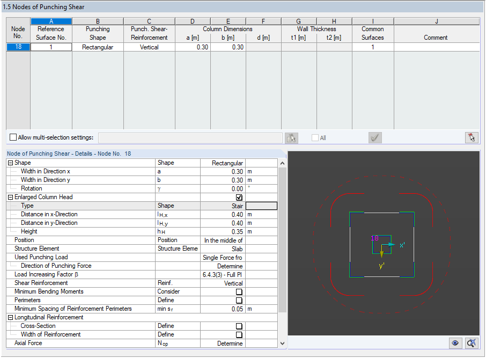Select the Punching Shape cell showing Rectangular
Viewport: 486px width, 358px height.
[x=98, y=47]
